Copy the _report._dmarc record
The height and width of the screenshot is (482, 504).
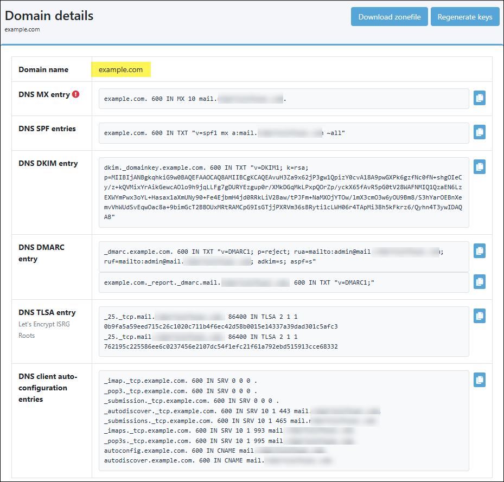pos(480,282)
